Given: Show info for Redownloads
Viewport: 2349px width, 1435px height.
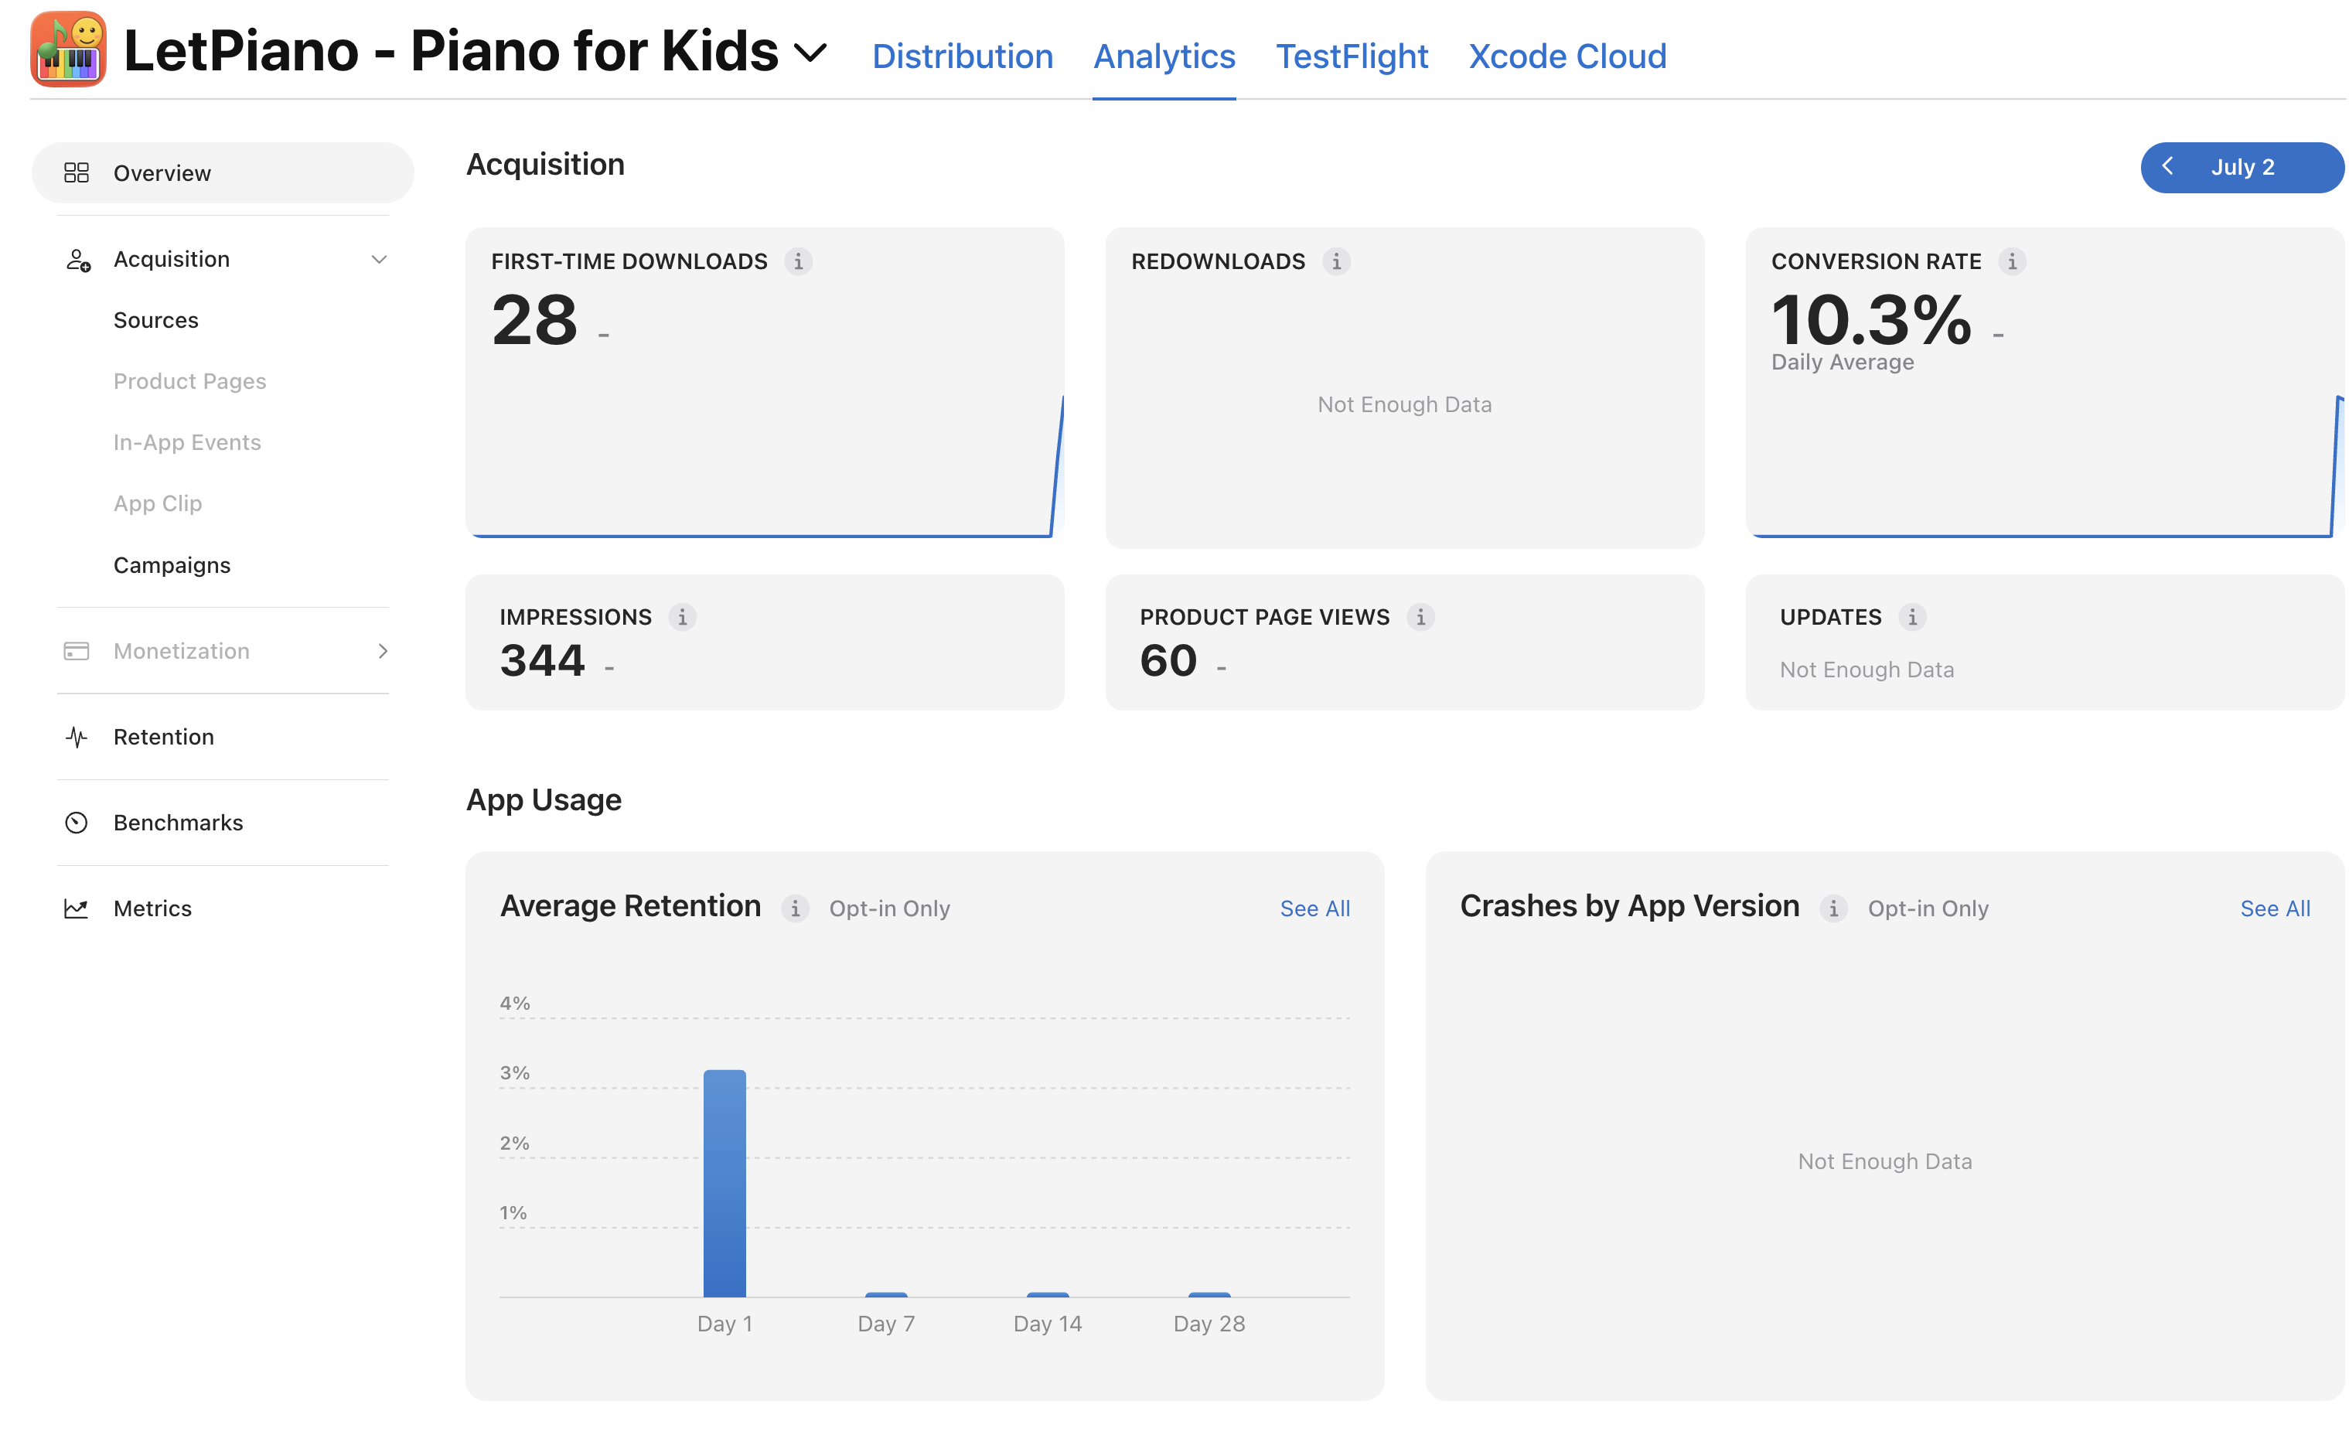Looking at the screenshot, I should pos(1337,261).
